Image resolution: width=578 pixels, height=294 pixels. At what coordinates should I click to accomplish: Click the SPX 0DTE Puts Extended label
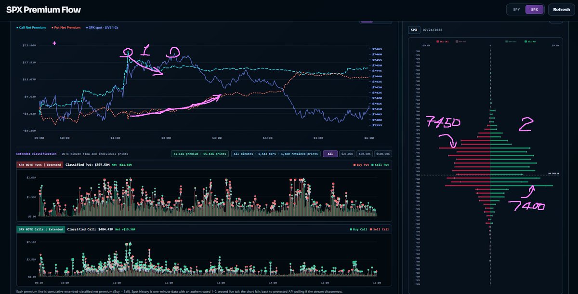click(x=39, y=165)
